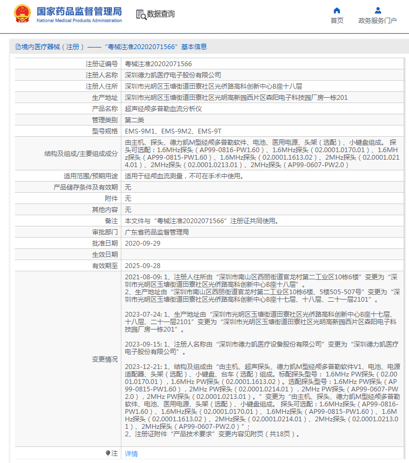The image size is (409, 463).
Task: Click the bulb icon beside 注
Action: (x=108, y=453)
